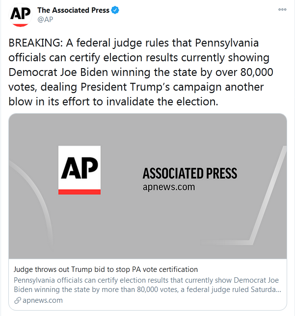Click the red bar beneath the card's AP logo
Screen dimensions: 295x316
pos(80,192)
